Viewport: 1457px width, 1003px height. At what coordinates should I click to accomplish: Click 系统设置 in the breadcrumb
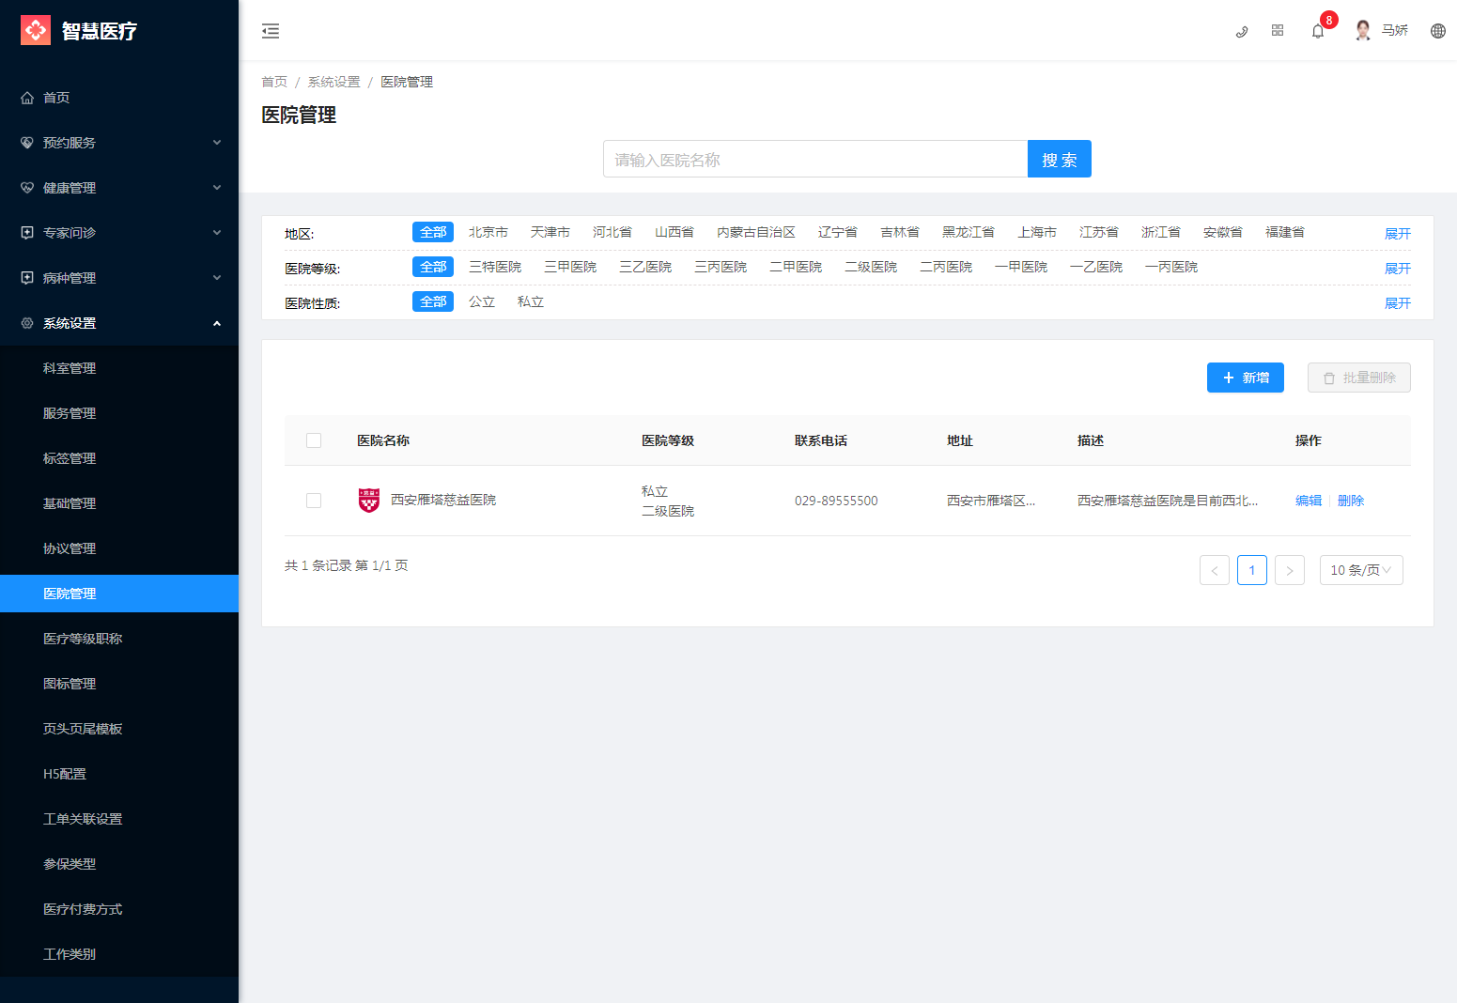[x=334, y=82]
